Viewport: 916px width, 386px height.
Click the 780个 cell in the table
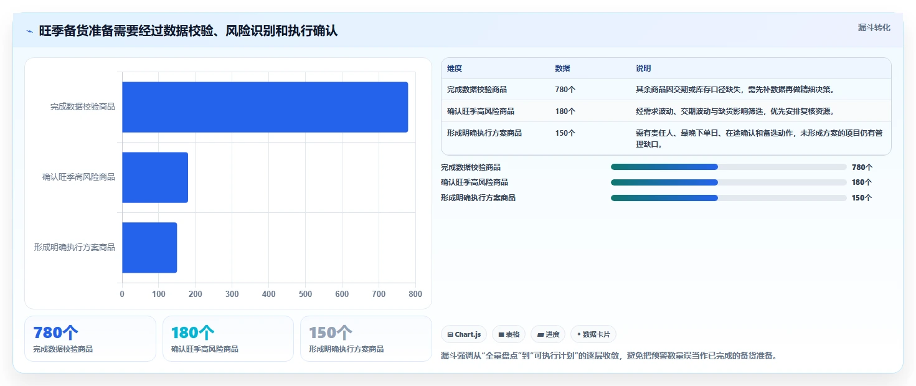pos(565,90)
